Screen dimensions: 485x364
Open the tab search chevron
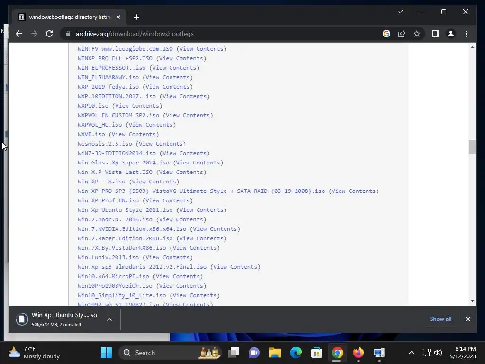pos(400,12)
